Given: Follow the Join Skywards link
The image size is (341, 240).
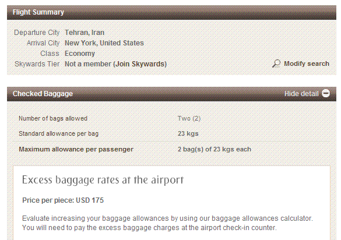Looking at the screenshot, I should (140, 64).
